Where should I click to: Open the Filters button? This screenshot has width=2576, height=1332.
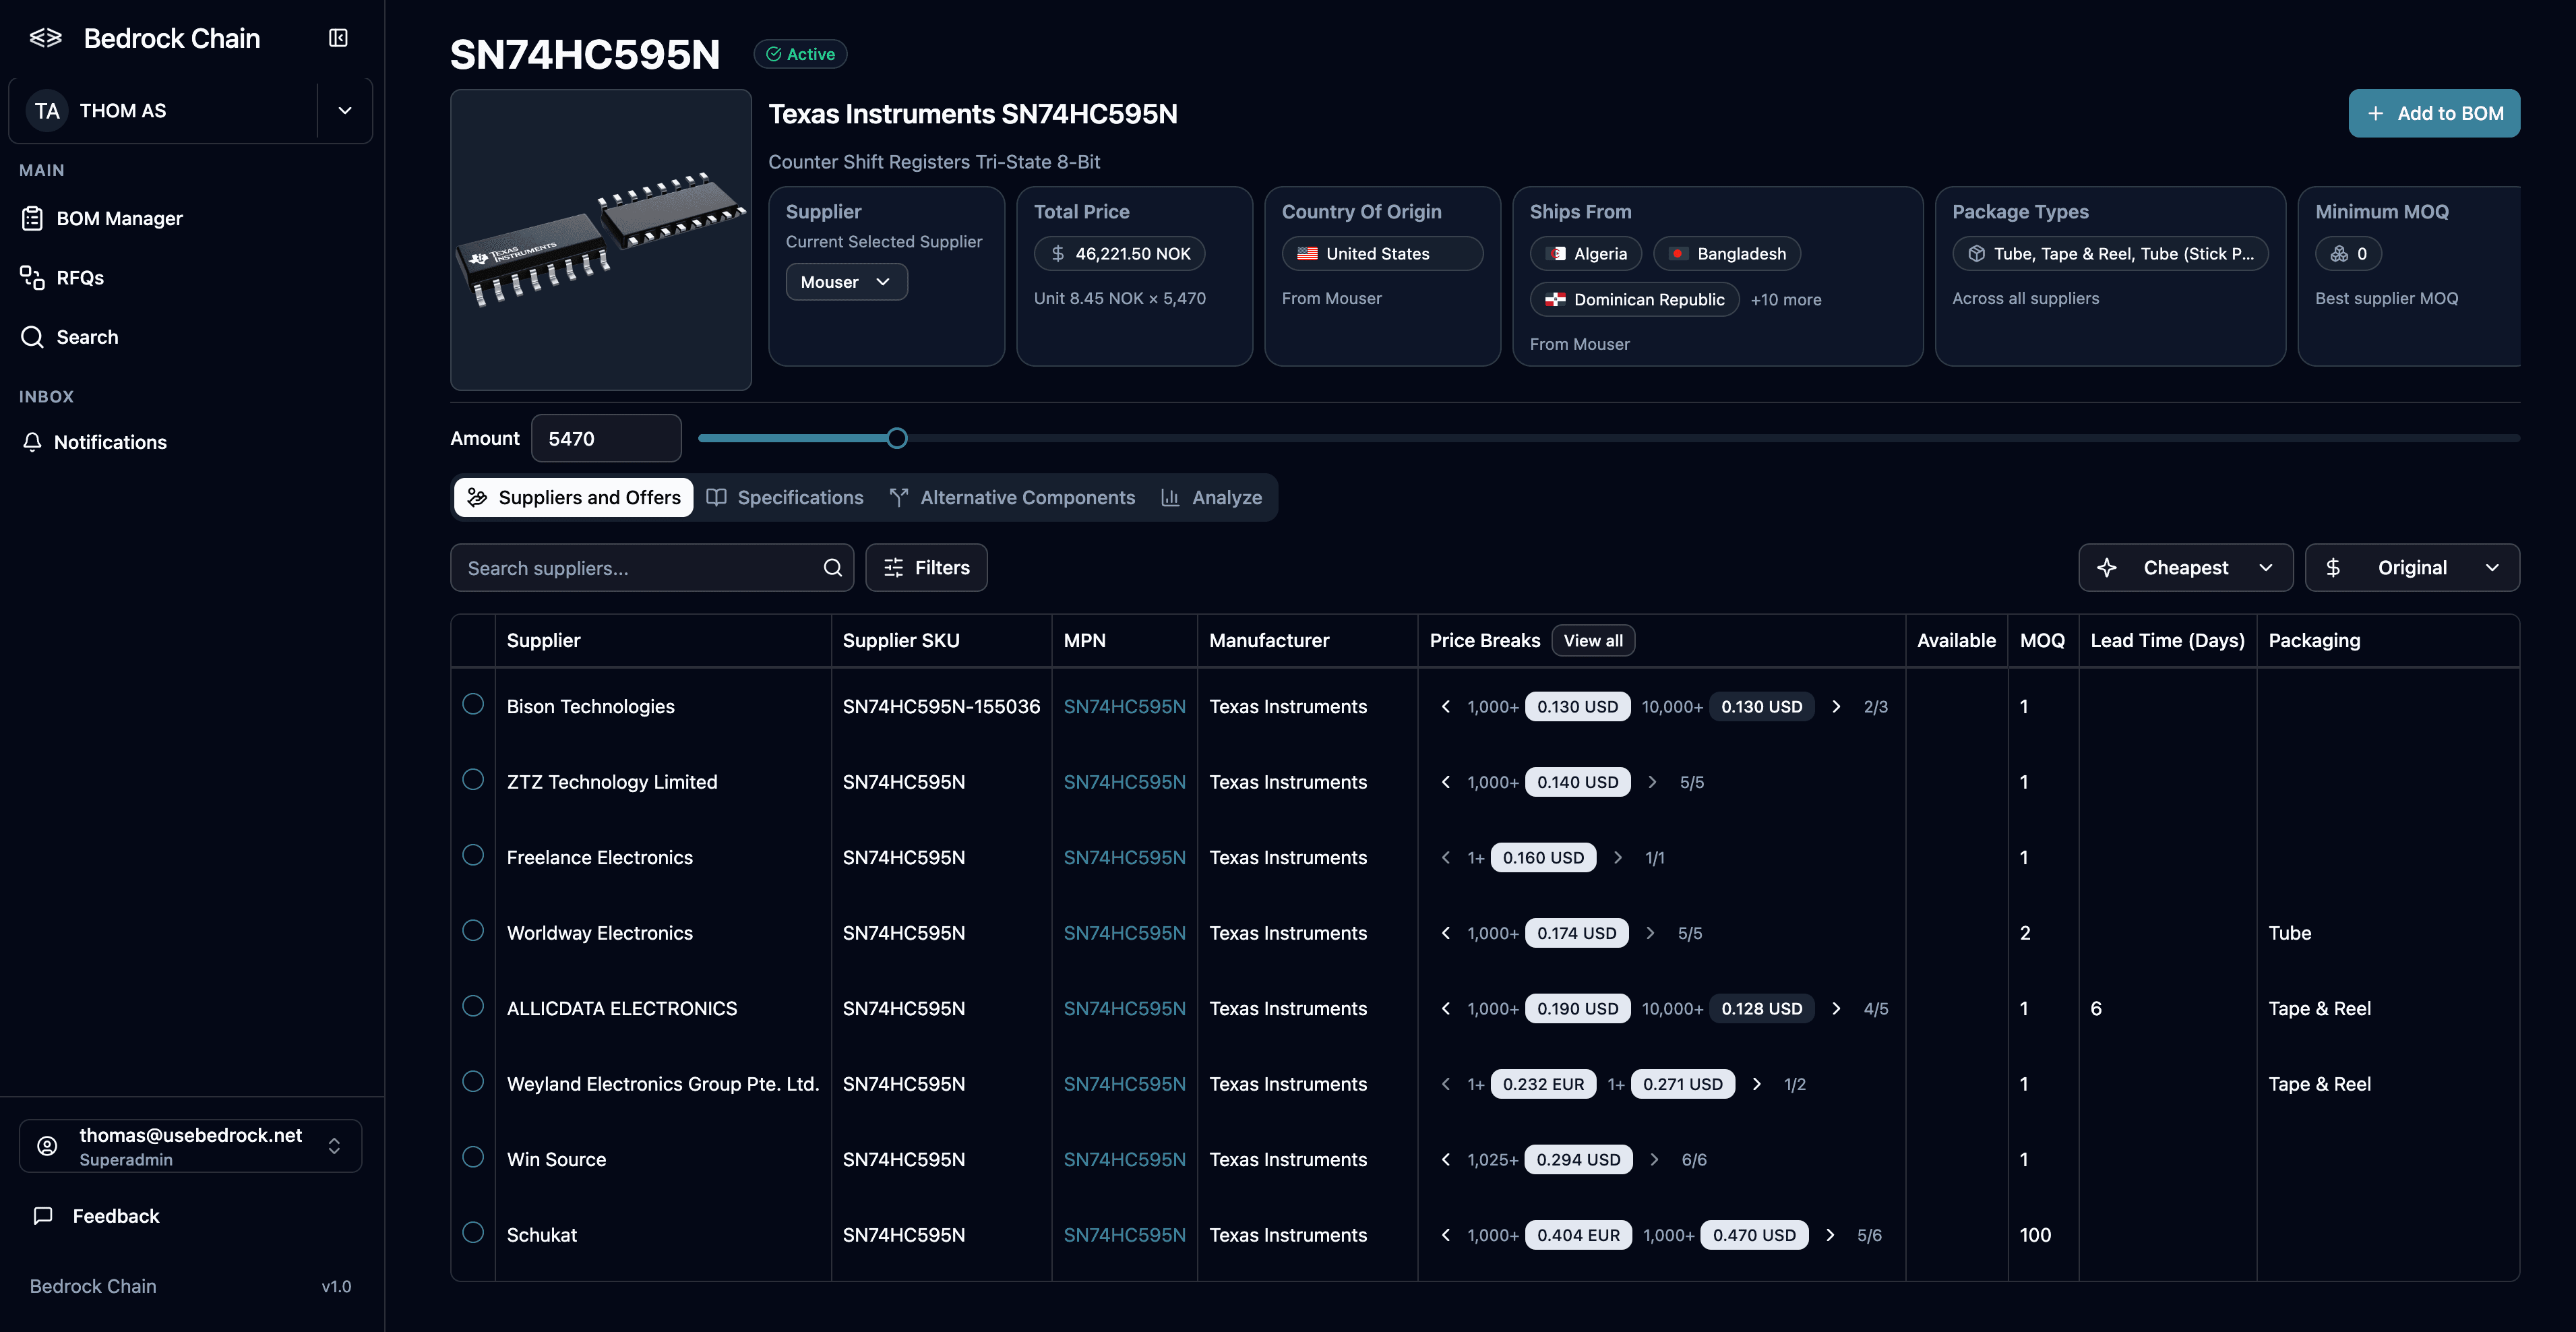pos(926,568)
